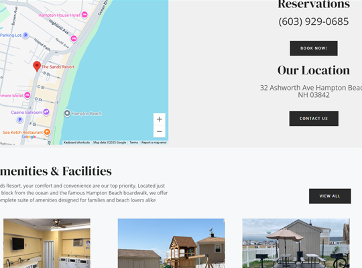This screenshot has height=268, width=362.
Task: Click View All amenities button
Action: click(330, 196)
